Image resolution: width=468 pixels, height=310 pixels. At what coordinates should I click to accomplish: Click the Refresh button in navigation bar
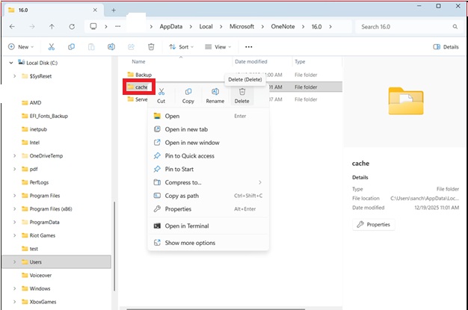point(71,27)
